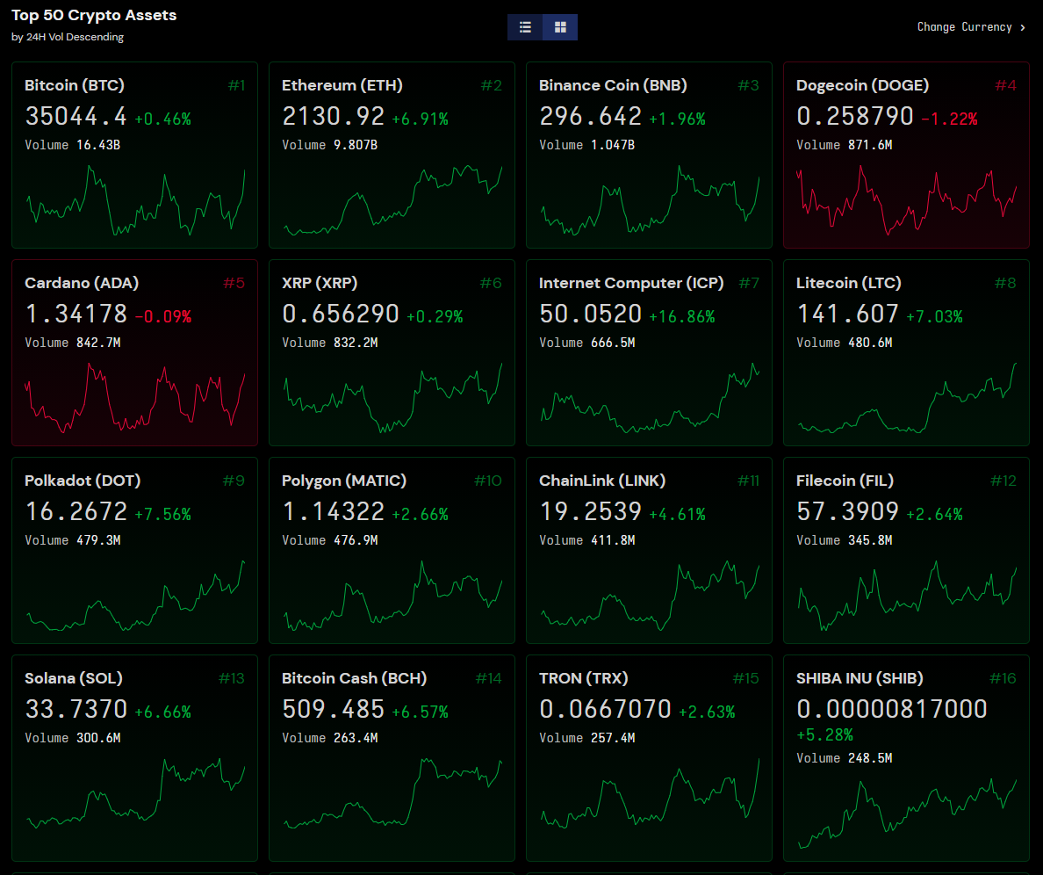Screen dimensions: 1043x875
Task: Open Polygon (MATIC) title
Action: (x=344, y=481)
